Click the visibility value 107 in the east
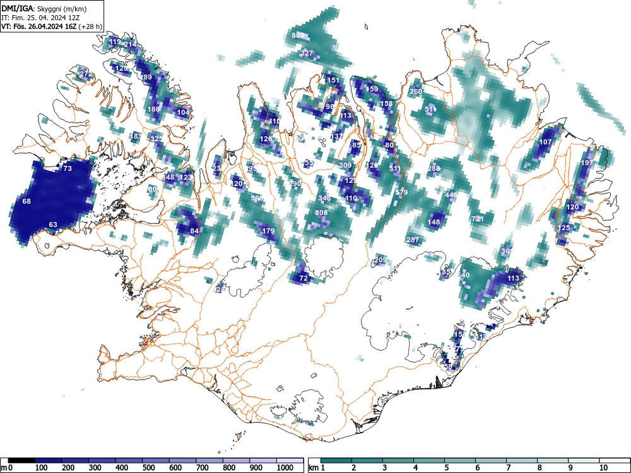The image size is (631, 473). point(545,142)
